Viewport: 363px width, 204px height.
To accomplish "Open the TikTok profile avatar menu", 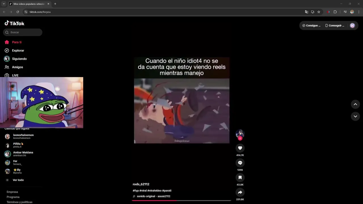I will [353, 25].
